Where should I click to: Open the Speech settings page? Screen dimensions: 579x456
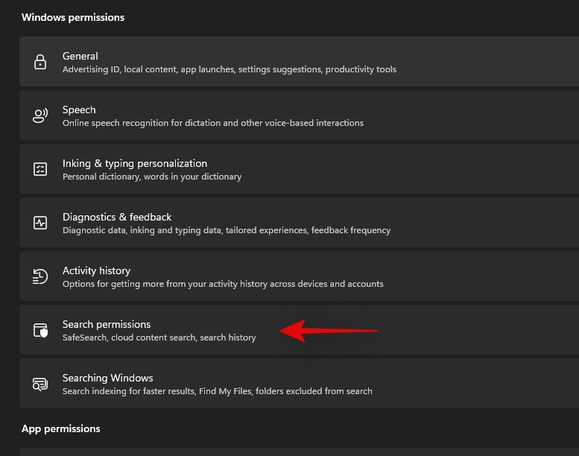(x=299, y=115)
